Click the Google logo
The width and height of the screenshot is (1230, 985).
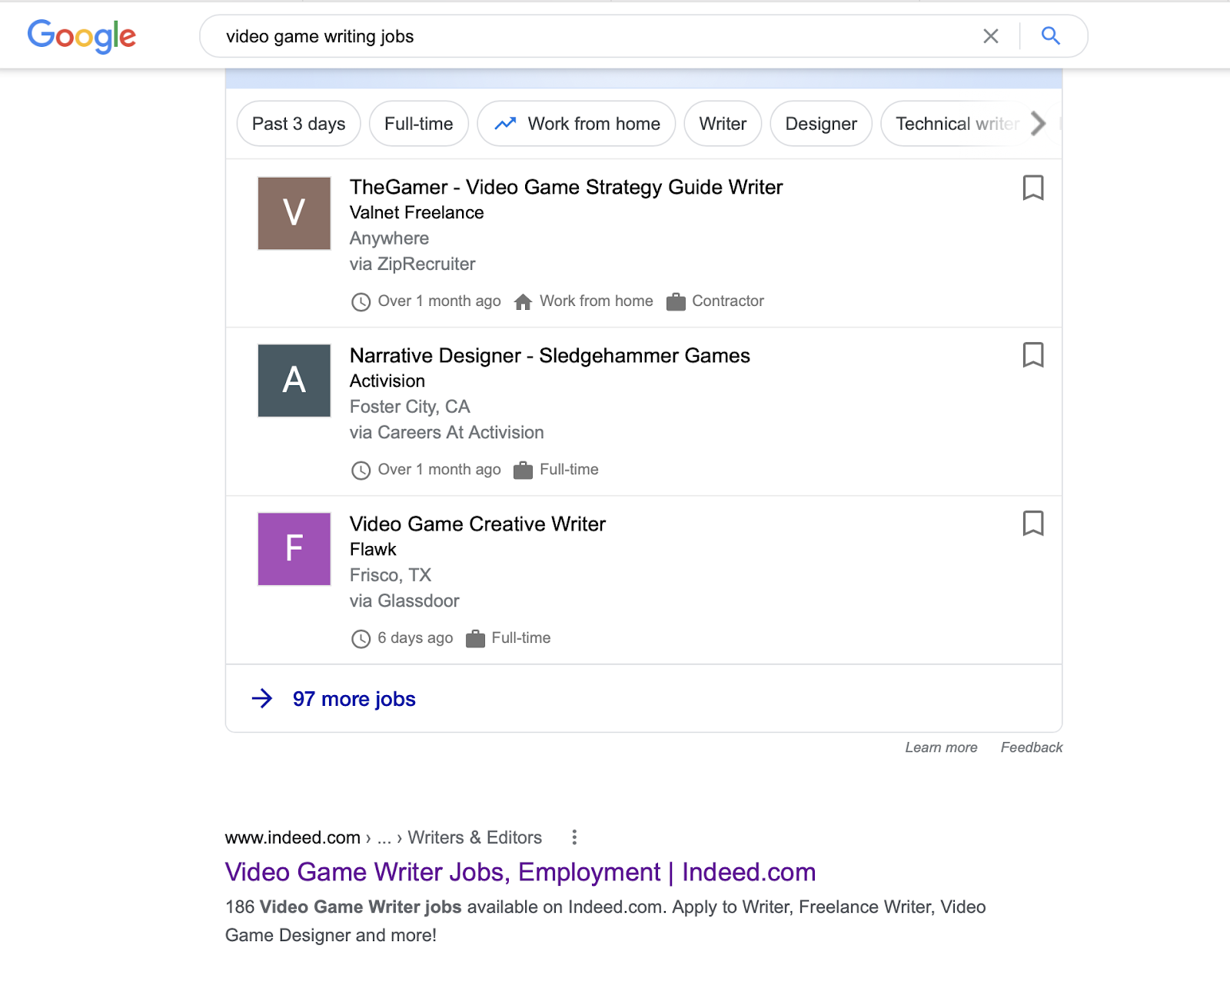click(x=81, y=36)
